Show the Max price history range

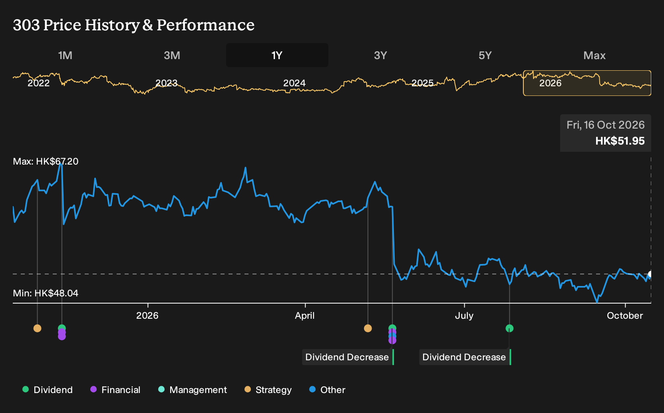tap(594, 55)
